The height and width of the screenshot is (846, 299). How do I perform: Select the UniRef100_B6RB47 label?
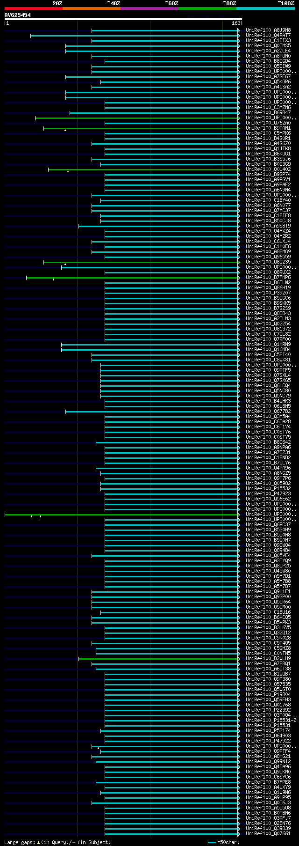(x=268, y=113)
